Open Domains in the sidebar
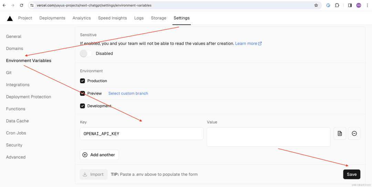The width and height of the screenshot is (372, 187). (14, 48)
